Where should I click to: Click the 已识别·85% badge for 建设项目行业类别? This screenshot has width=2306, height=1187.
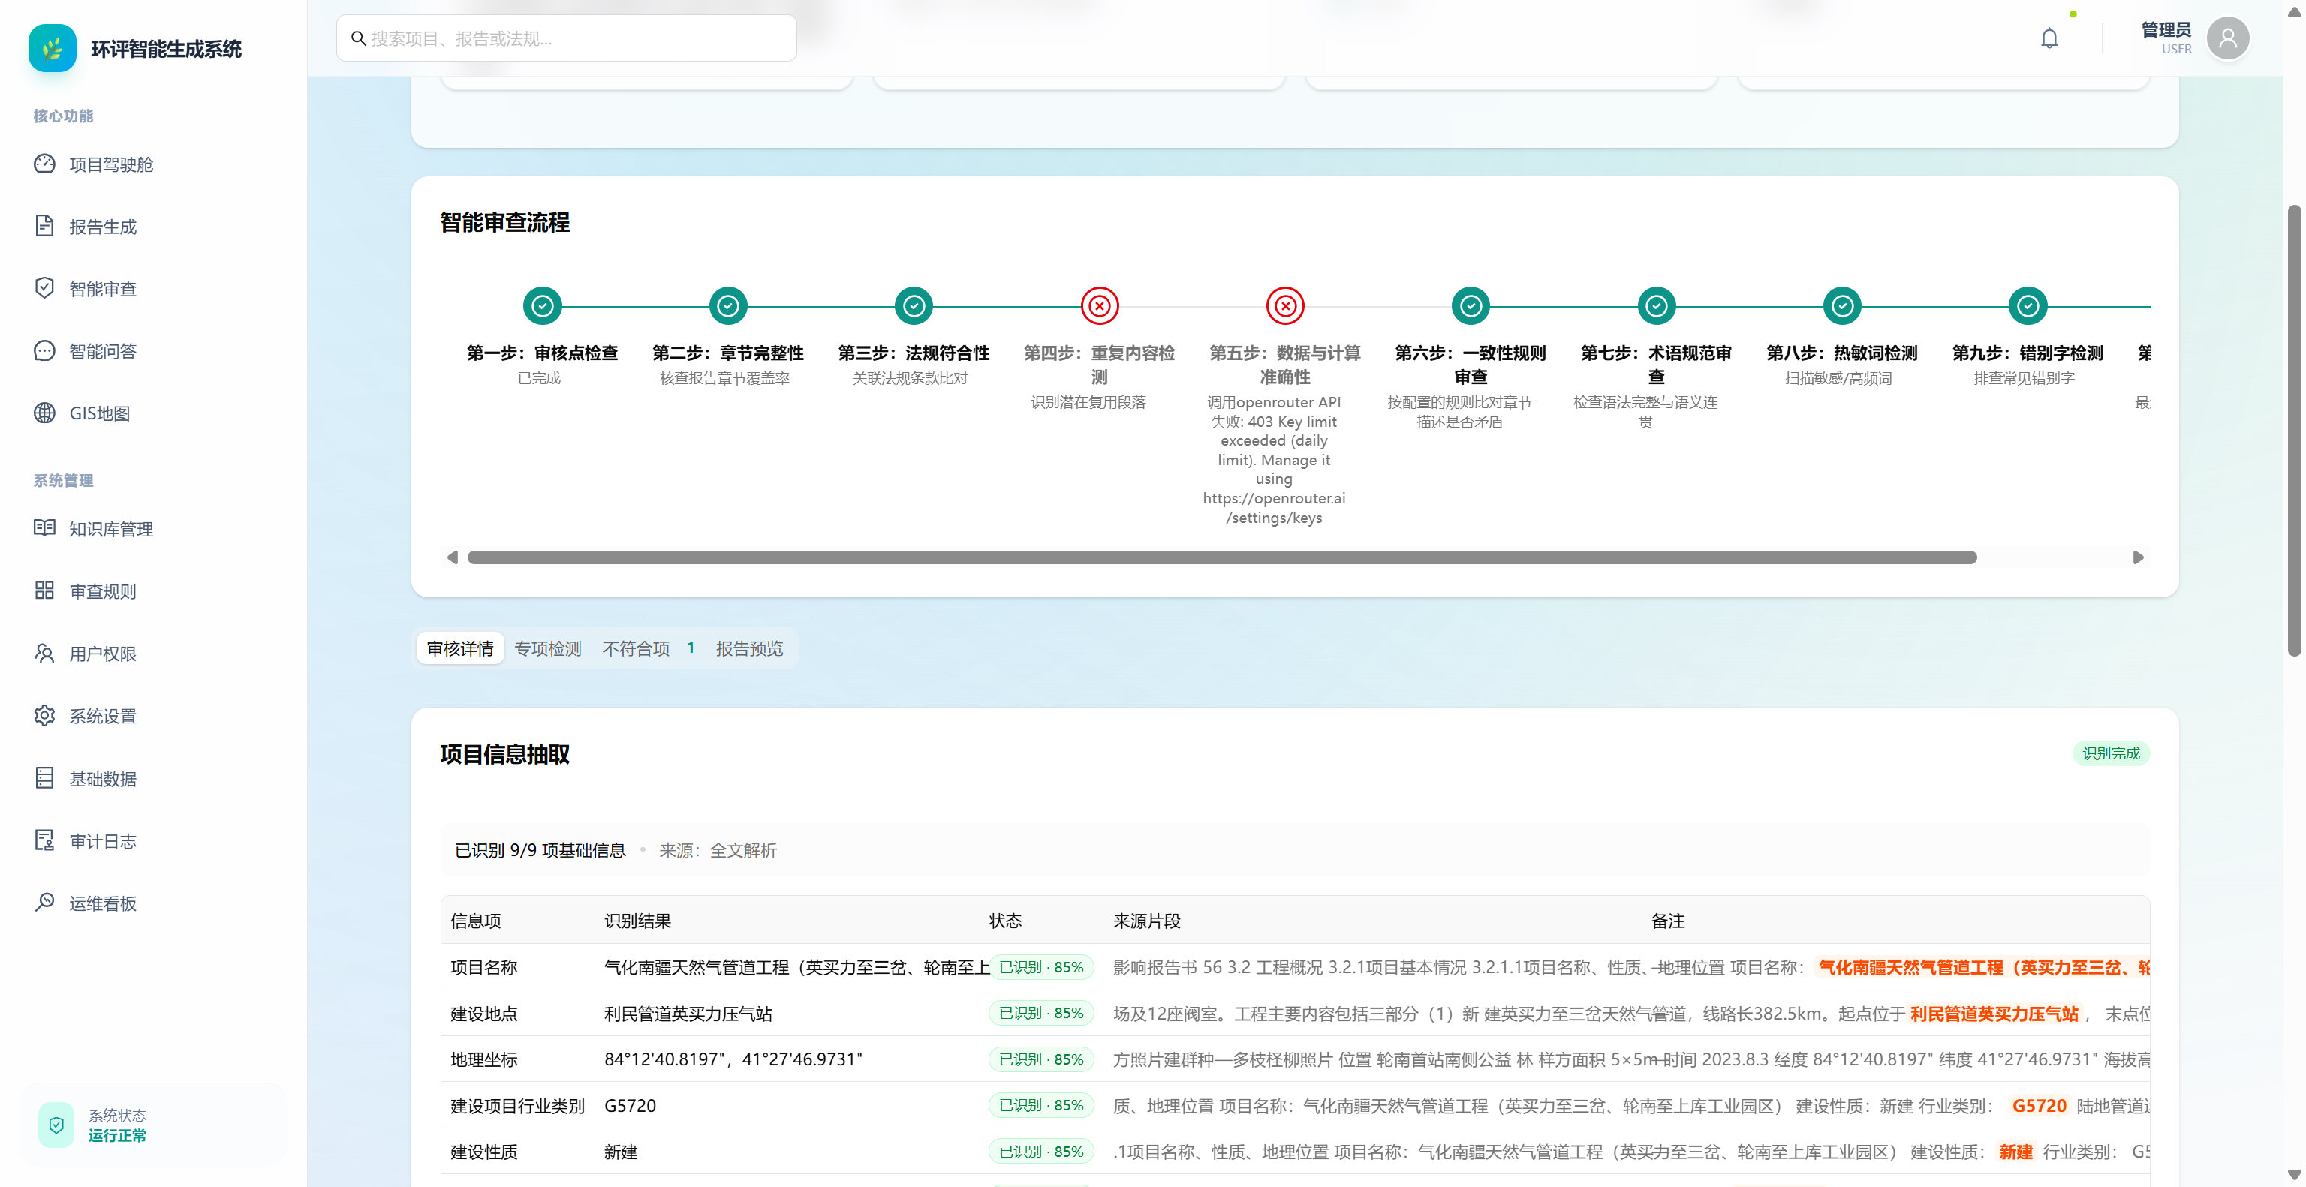[1041, 1104]
